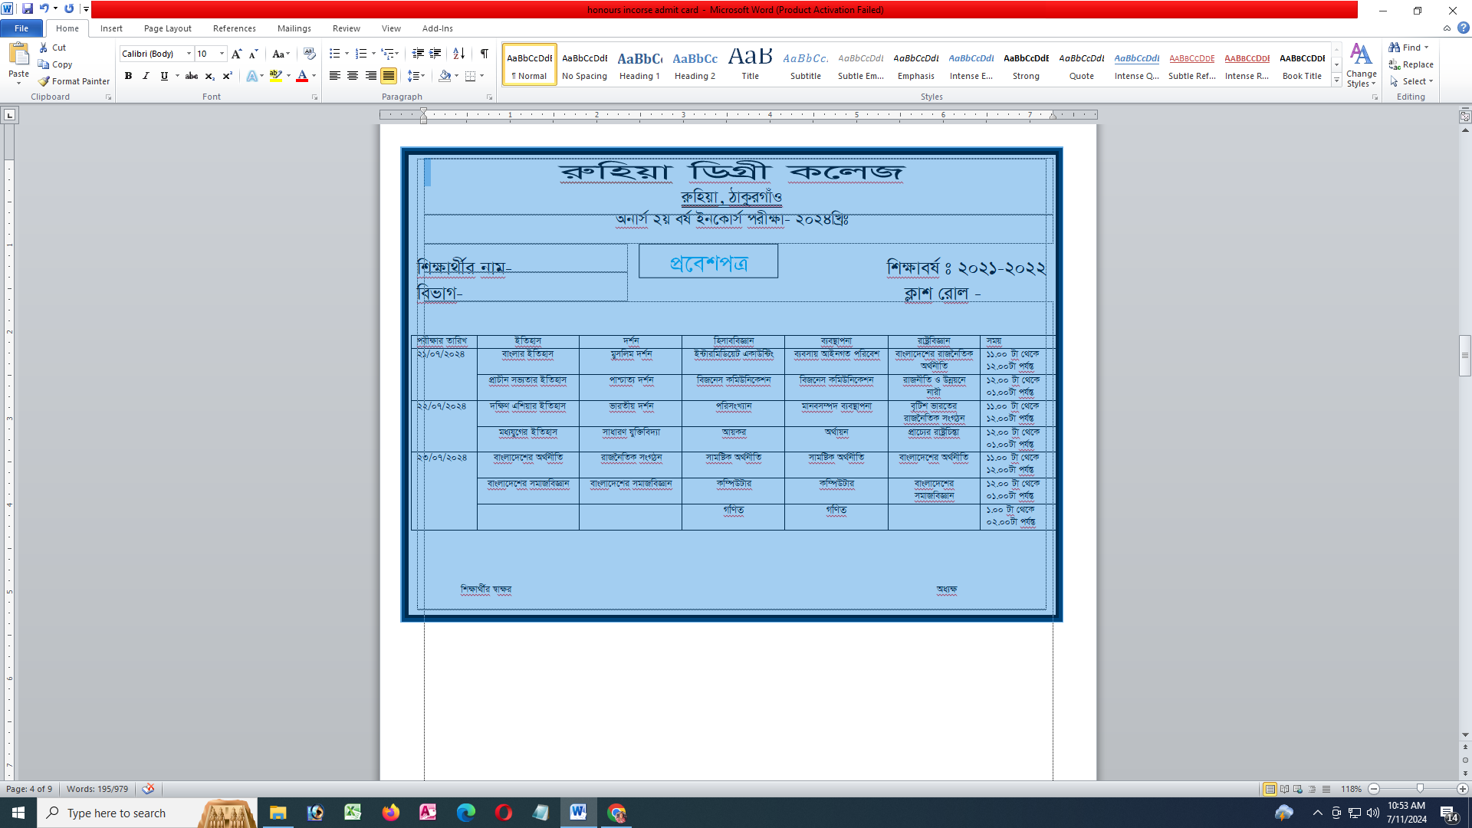Image resolution: width=1472 pixels, height=828 pixels.
Task: Enable Justify text alignment
Action: click(x=389, y=76)
